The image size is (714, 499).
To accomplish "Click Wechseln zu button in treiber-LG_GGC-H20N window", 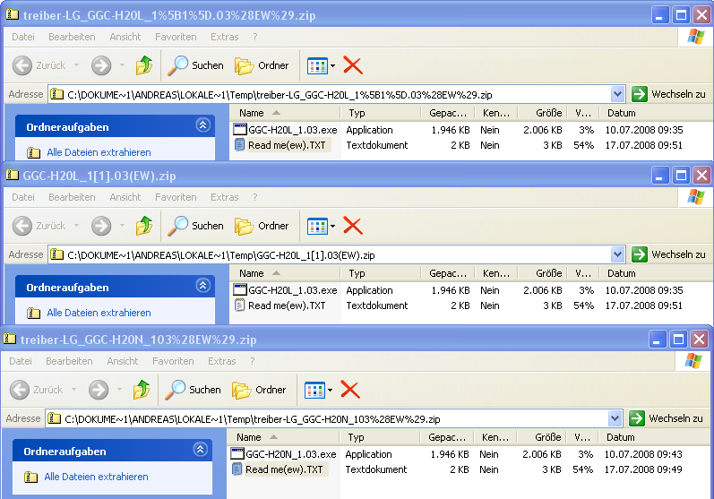I will click(667, 418).
